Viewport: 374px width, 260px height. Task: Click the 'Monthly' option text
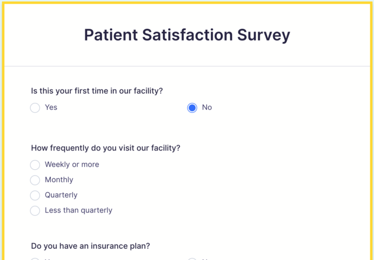pyautogui.click(x=59, y=180)
